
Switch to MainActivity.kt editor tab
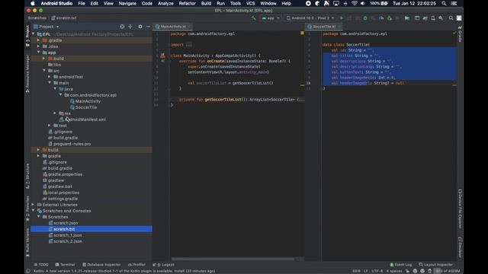click(173, 27)
